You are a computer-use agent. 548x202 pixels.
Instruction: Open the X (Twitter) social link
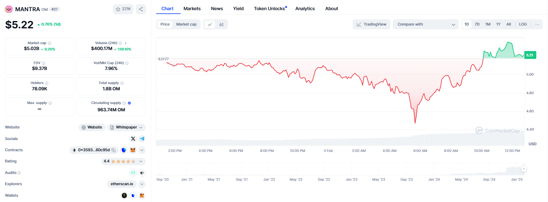click(133, 139)
